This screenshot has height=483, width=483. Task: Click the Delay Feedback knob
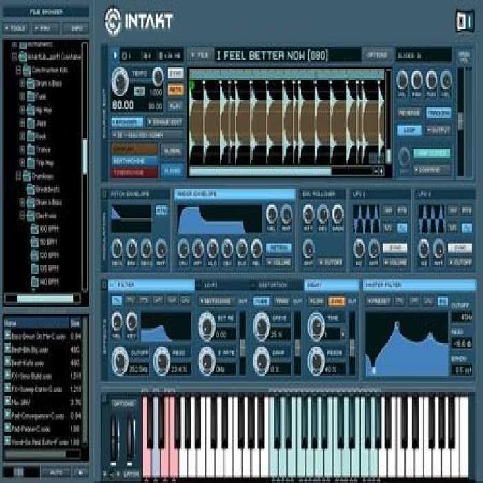click(316, 362)
